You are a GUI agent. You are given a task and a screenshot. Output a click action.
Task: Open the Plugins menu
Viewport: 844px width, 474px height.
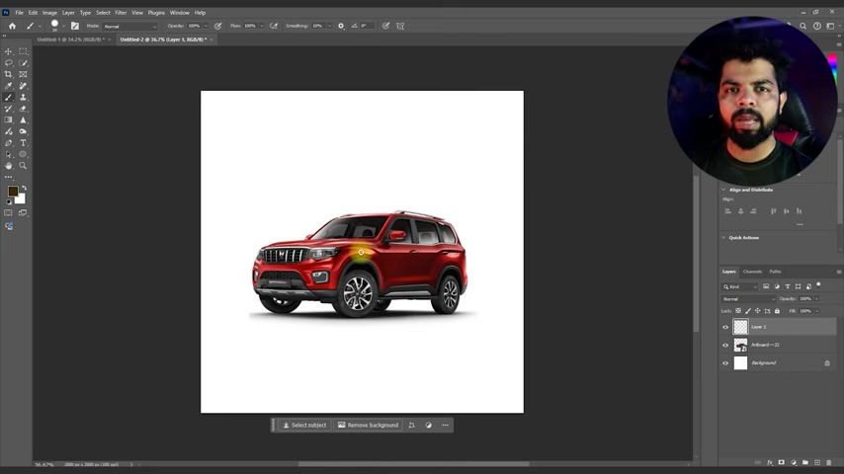pos(156,13)
